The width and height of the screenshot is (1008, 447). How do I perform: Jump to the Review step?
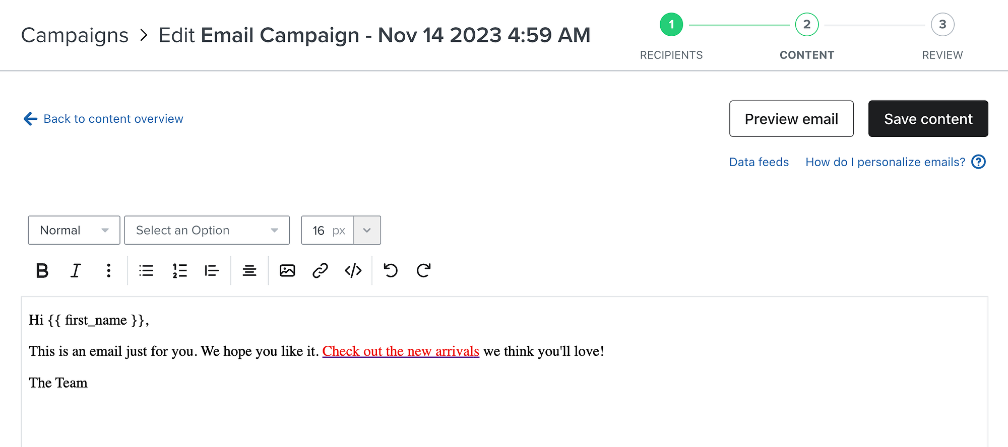point(943,24)
